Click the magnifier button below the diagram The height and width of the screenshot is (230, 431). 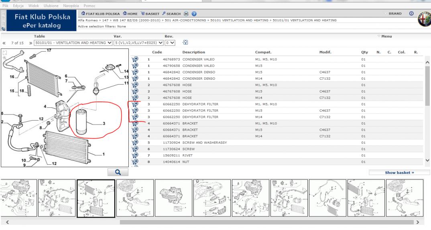tap(118, 172)
